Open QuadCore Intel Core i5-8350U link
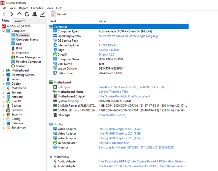The height and width of the screenshot is (171, 218). [131, 87]
